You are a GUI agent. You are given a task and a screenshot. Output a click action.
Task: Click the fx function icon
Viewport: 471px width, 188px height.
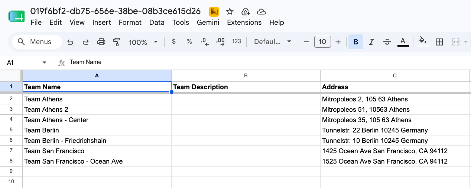pos(62,63)
